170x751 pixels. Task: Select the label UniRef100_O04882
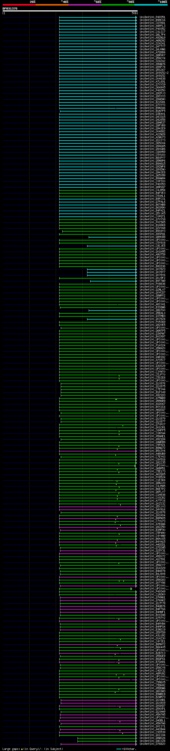point(152,131)
